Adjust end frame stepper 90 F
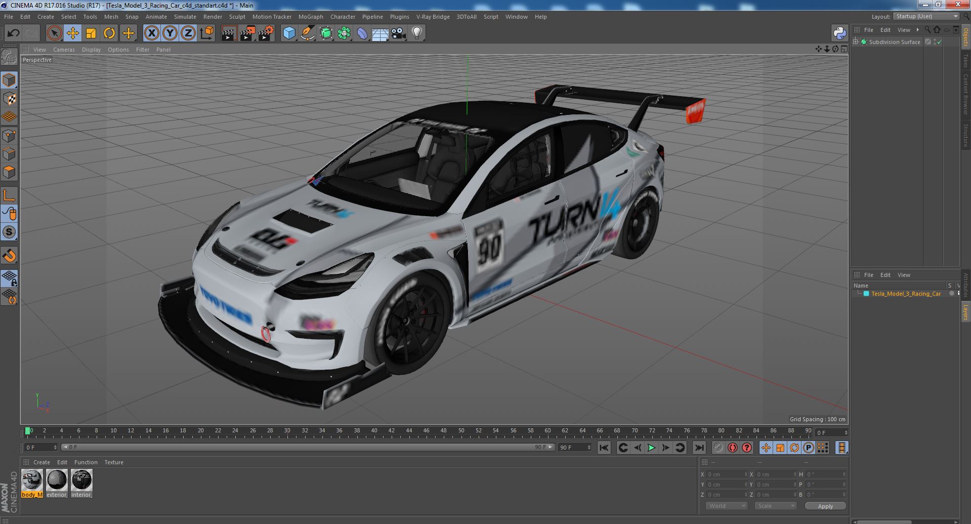This screenshot has height=524, width=971. [575, 448]
